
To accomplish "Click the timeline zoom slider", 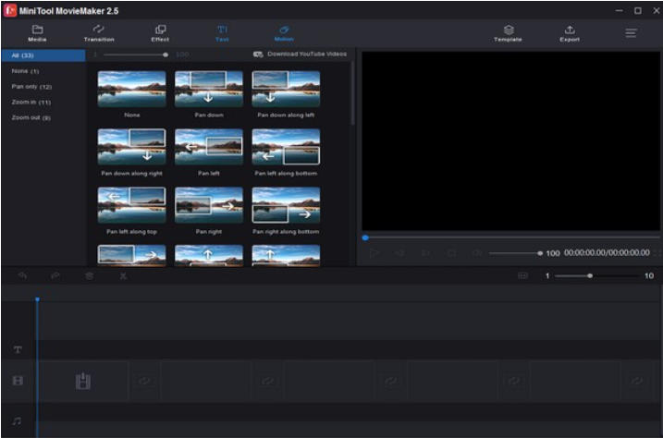I will click(x=590, y=275).
